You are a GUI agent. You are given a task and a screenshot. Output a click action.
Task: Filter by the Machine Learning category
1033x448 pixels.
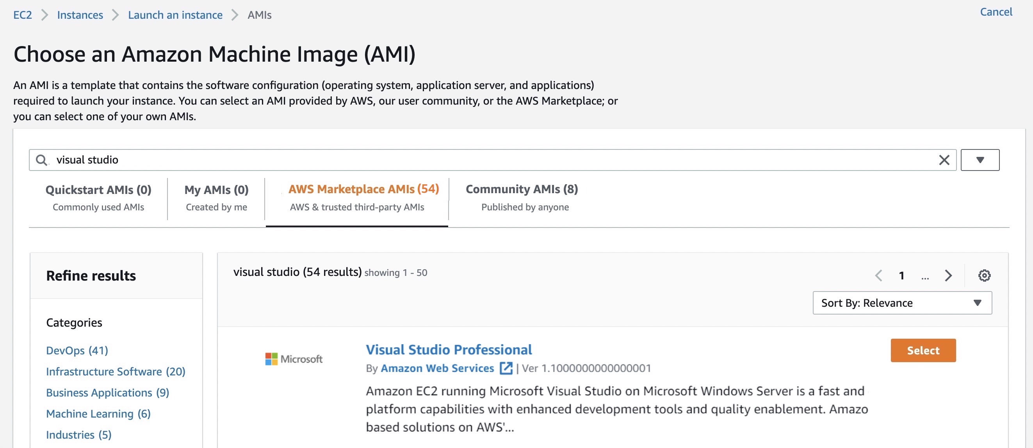(98, 413)
